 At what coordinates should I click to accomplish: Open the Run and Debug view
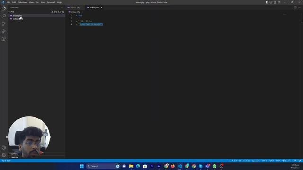4,31
